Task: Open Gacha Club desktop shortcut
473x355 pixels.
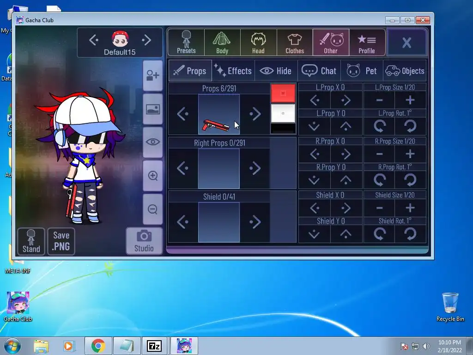Action: pyautogui.click(x=18, y=306)
